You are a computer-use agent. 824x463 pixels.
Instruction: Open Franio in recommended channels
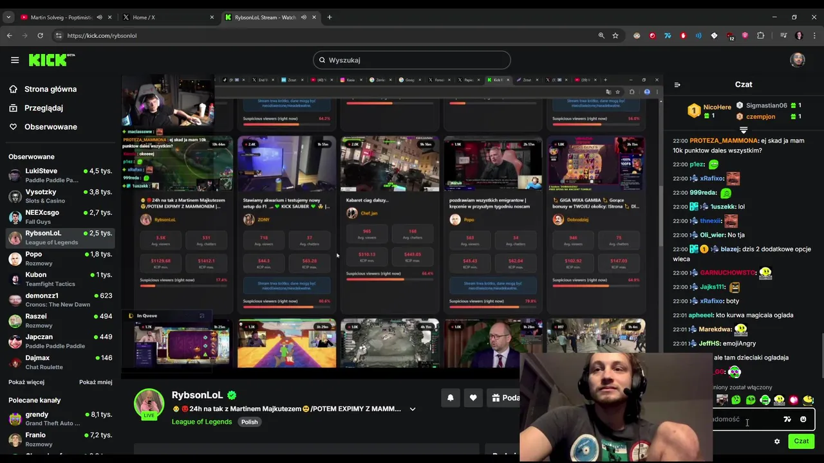click(x=60, y=439)
